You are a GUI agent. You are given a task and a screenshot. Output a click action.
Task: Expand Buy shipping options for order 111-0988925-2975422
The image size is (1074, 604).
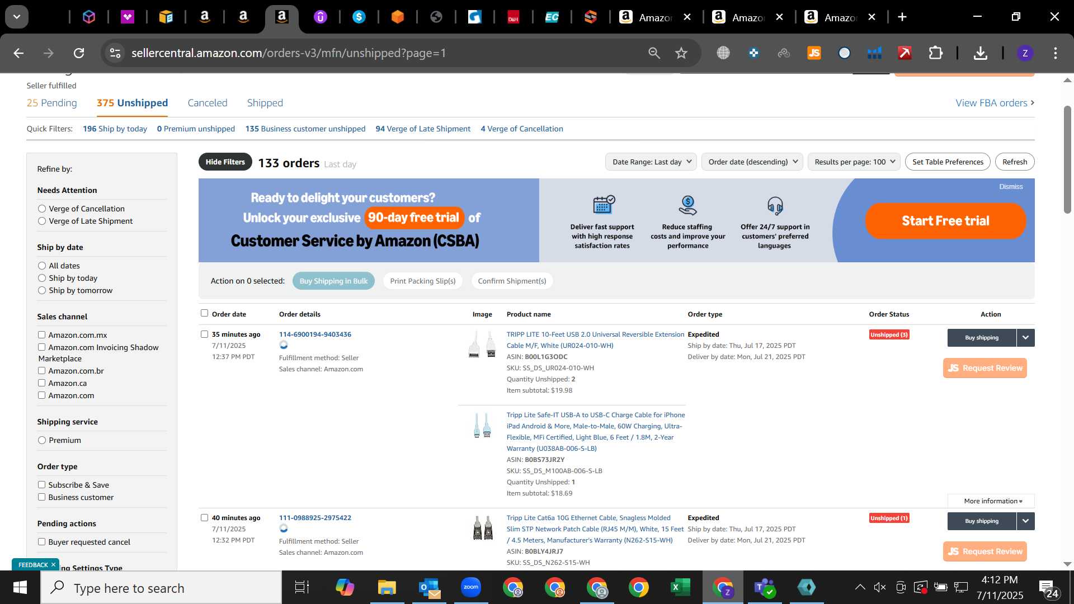point(1025,521)
